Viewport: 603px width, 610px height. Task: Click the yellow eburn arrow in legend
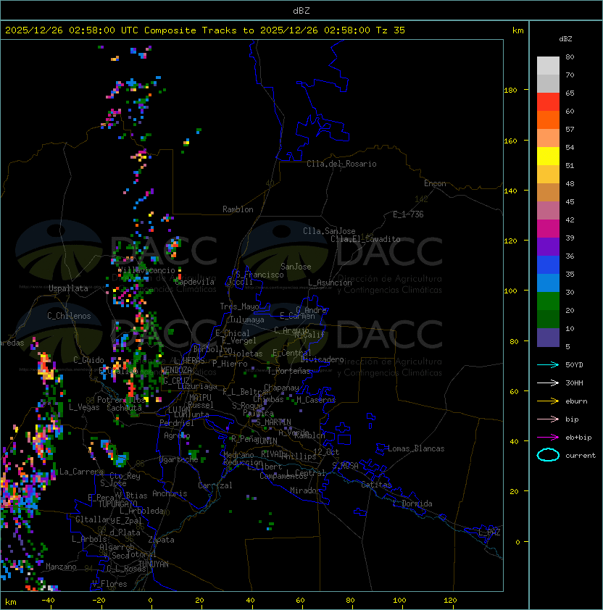548,401
